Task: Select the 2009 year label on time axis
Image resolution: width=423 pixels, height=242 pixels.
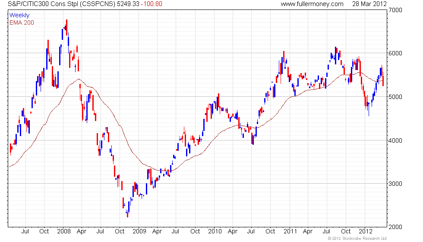Action: 139,232
